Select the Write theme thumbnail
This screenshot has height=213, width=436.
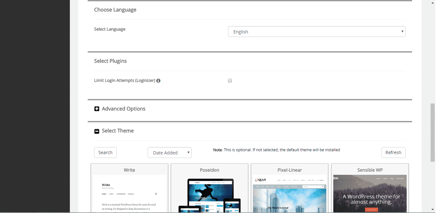click(x=129, y=194)
